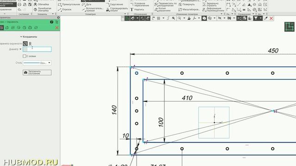Select the Условное пересечение tool

click(x=140, y=4)
